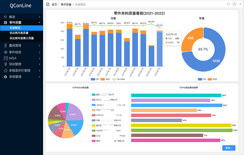Image resolution: width=244 pixels, height=155 pixels.
Task: Select 供应商年度累计质量 menu item
Action: [22, 38]
